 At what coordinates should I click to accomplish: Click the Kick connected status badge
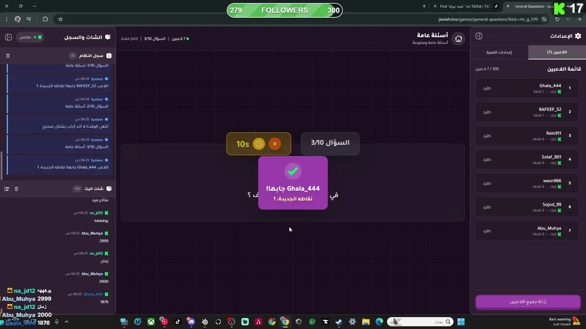click(x=31, y=37)
